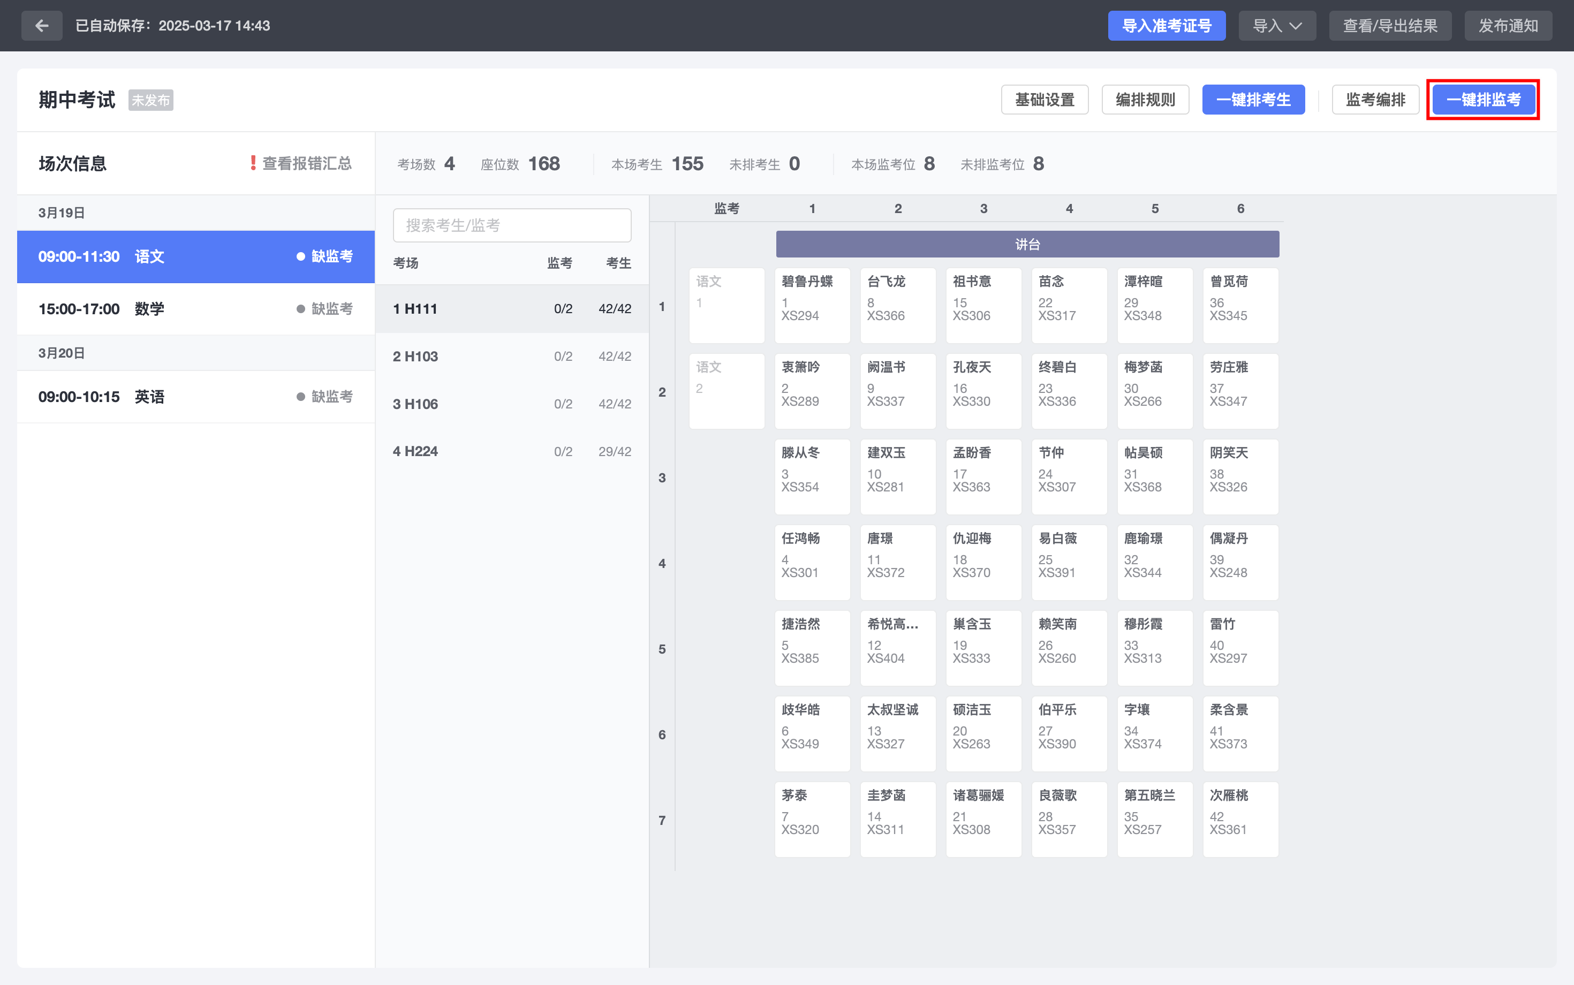Select student seat 建双玉 XS281

coord(898,477)
